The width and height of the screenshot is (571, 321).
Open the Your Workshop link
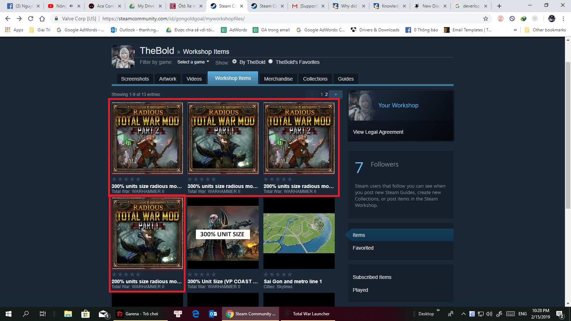(x=398, y=105)
